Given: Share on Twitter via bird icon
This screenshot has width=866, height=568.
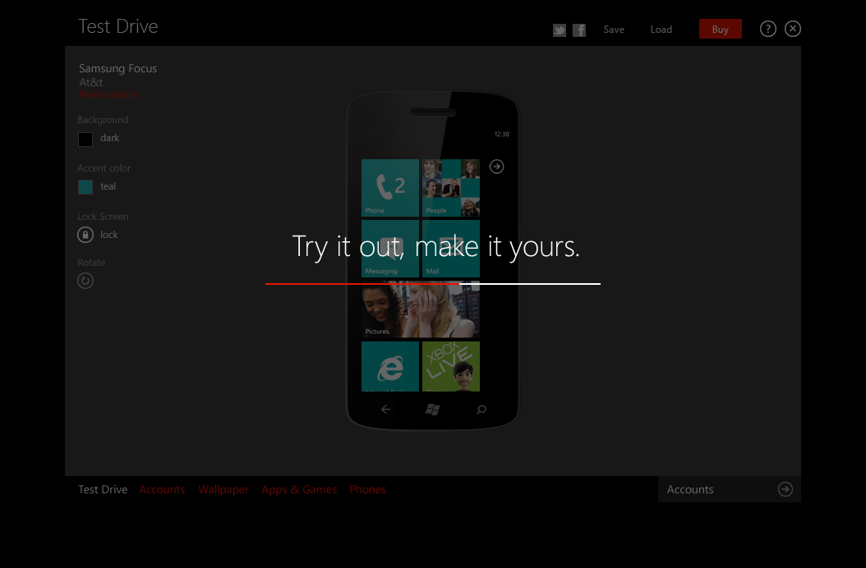Looking at the screenshot, I should tap(560, 30).
